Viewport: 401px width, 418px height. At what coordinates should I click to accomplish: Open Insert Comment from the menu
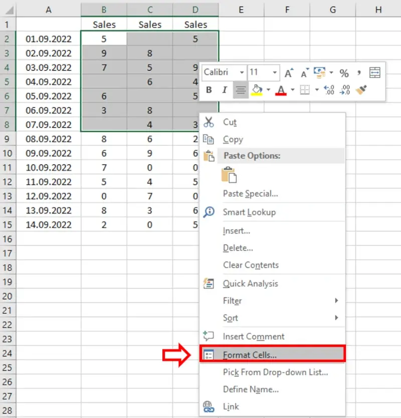pyautogui.click(x=253, y=336)
